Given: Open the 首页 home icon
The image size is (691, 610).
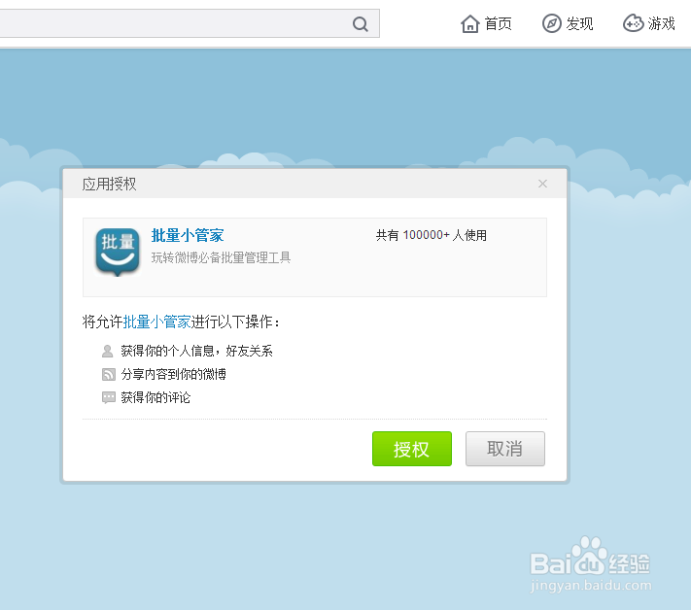Looking at the screenshot, I should 469,23.
